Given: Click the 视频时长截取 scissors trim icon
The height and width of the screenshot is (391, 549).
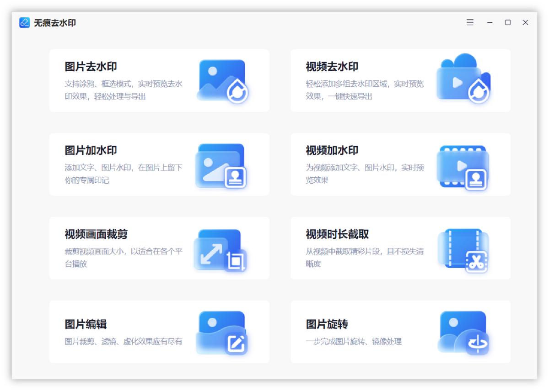Looking at the screenshot, I should (463, 248).
